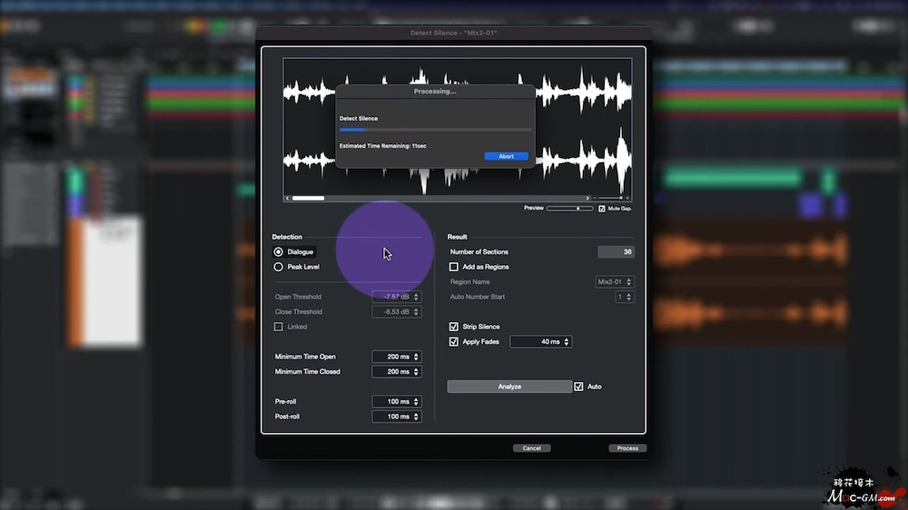This screenshot has width=908, height=510.
Task: Click the Pre-roll value stepper arrows
Action: coord(417,401)
